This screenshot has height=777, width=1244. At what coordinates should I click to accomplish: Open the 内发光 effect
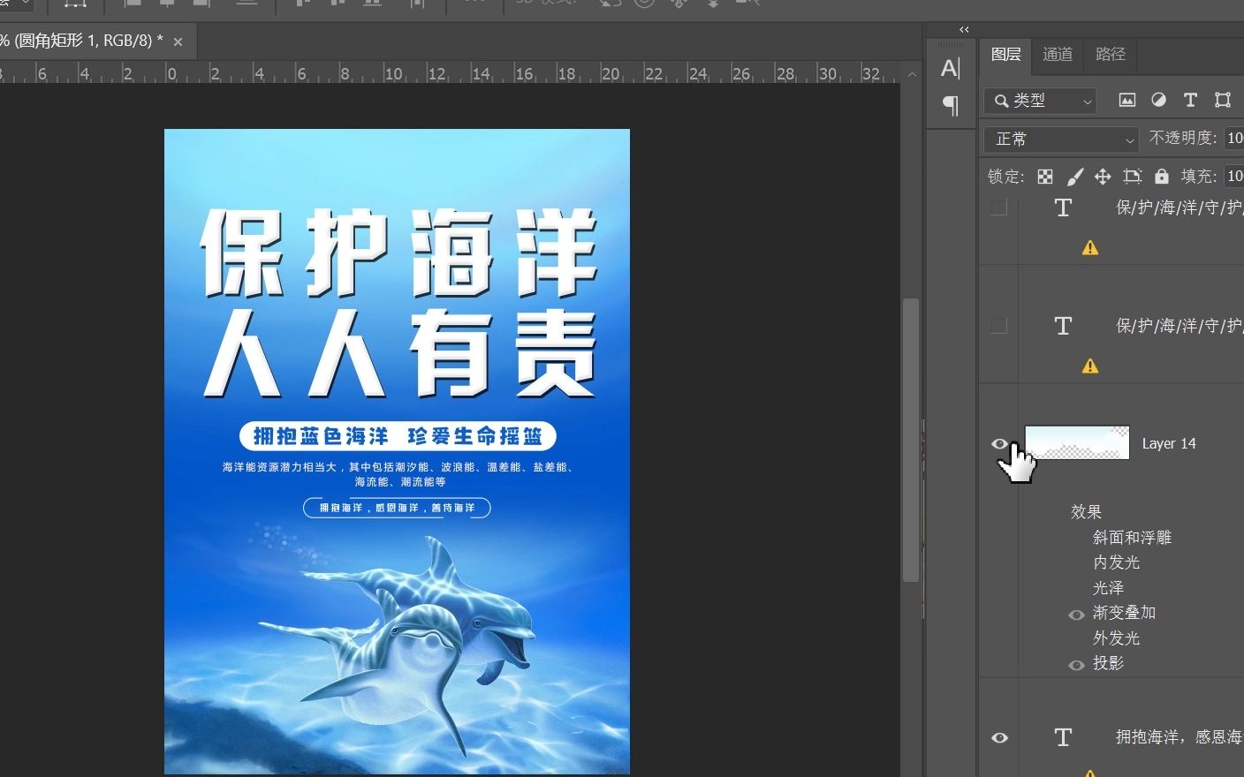coord(1116,562)
